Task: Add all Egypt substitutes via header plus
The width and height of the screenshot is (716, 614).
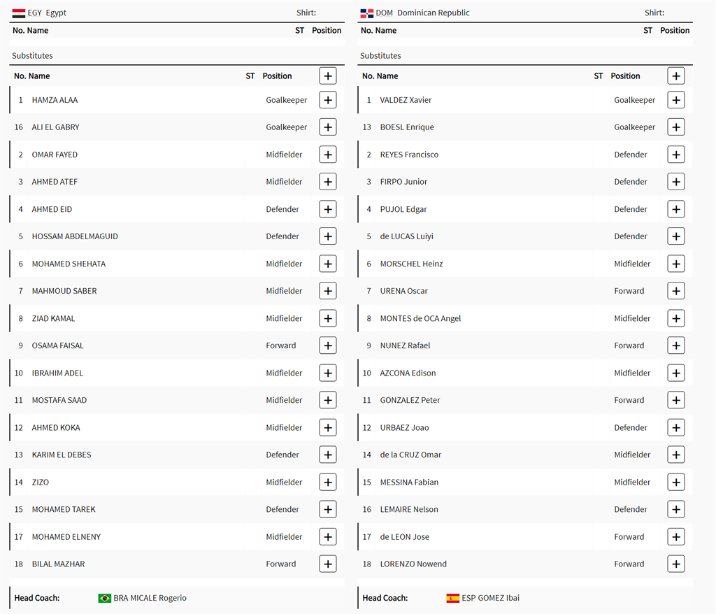Action: pyautogui.click(x=328, y=76)
